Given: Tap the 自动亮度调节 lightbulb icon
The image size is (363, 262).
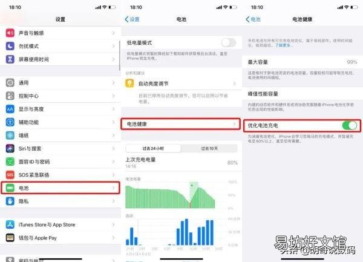Looking at the screenshot, I should [x=129, y=84].
